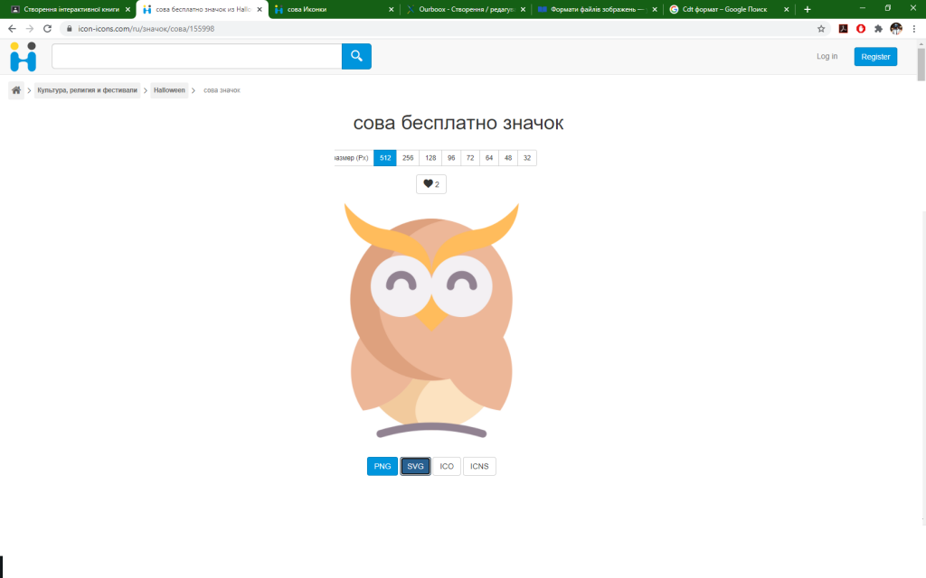Click the home breadcrumb icon
This screenshot has width=926, height=578.
pyautogui.click(x=14, y=89)
